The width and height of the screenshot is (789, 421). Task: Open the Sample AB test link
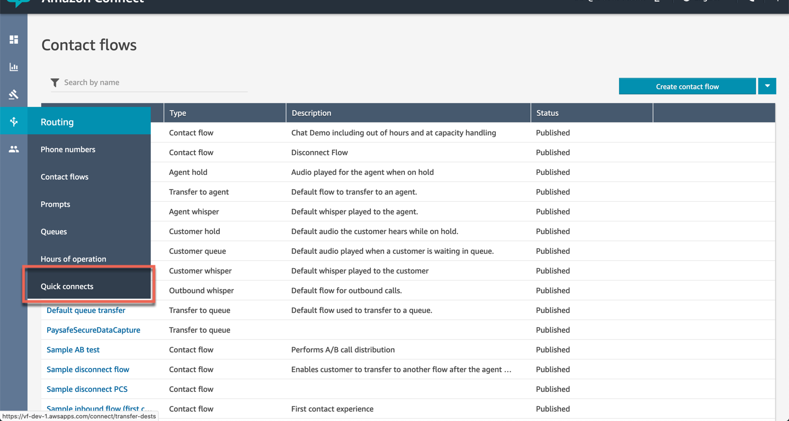point(73,350)
